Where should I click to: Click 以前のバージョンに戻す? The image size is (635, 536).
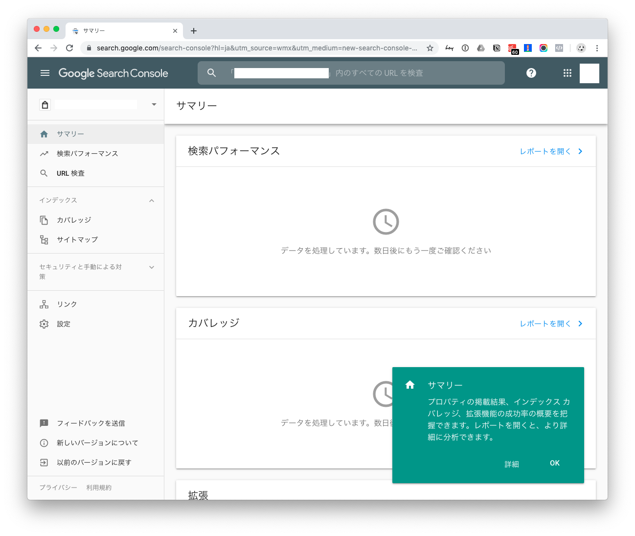pos(95,462)
